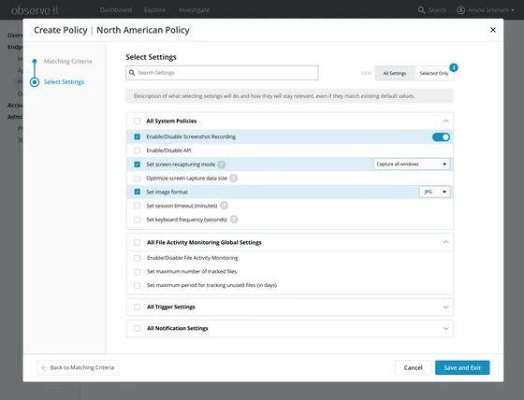Click Save and Exit button
This screenshot has height=400, width=524.
(462, 367)
